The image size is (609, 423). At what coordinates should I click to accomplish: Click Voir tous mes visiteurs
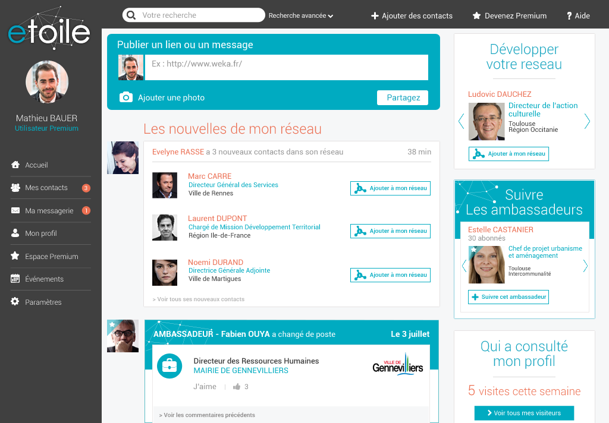(524, 413)
